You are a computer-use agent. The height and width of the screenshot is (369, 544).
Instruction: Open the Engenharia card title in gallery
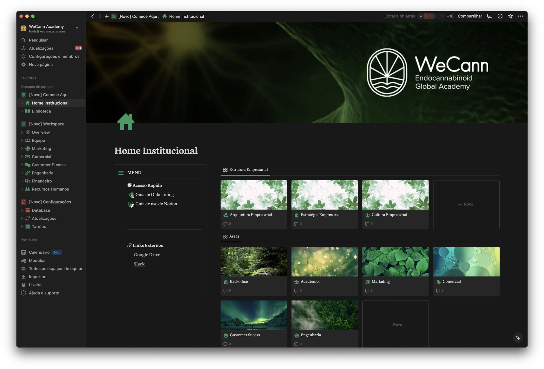pyautogui.click(x=311, y=335)
